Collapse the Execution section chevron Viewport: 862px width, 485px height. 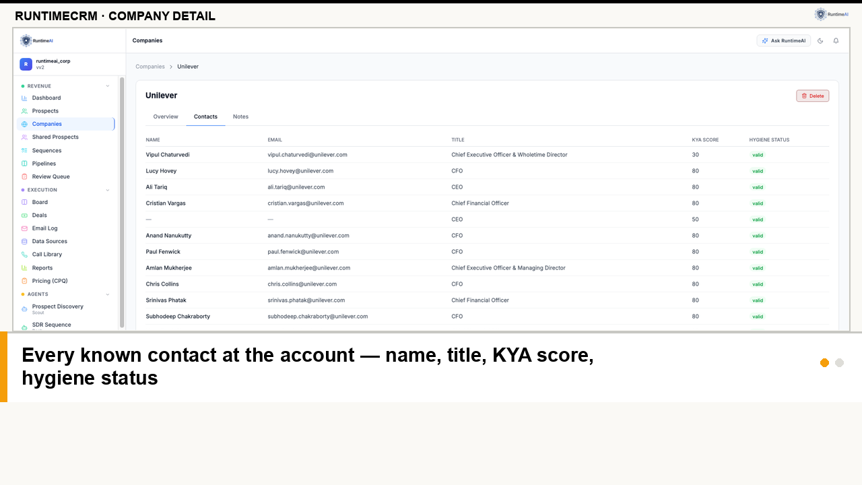coord(108,190)
